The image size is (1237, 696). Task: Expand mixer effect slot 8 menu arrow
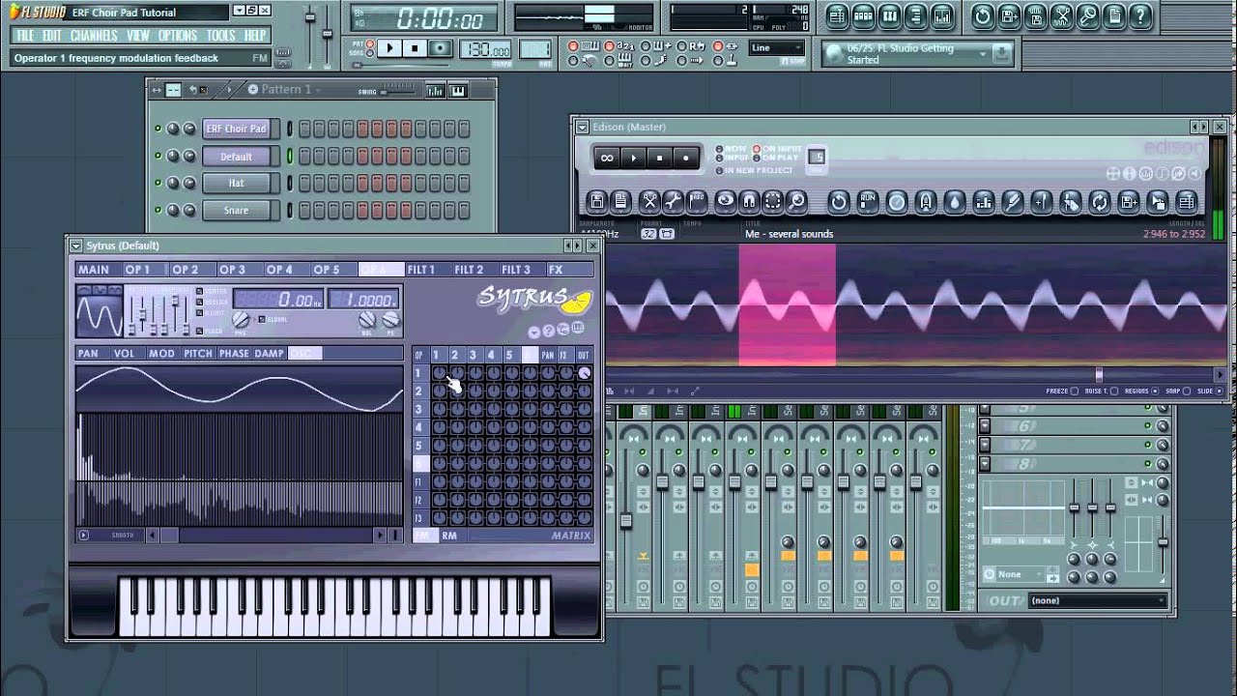coord(984,463)
